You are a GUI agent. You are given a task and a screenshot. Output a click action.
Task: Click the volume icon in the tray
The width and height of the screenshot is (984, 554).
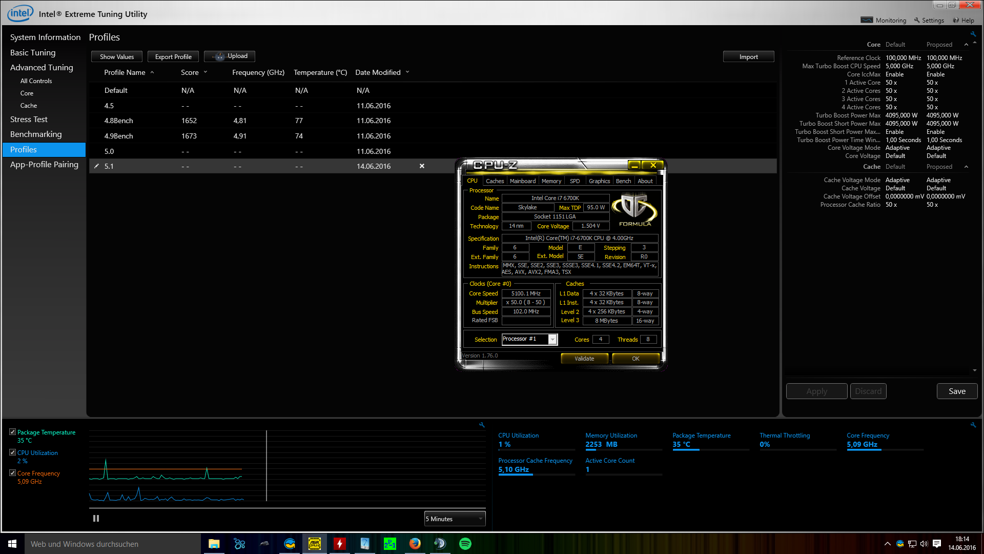click(924, 544)
